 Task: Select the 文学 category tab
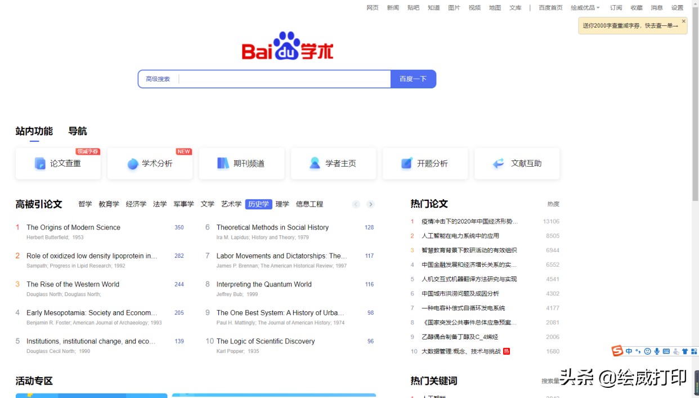208,204
